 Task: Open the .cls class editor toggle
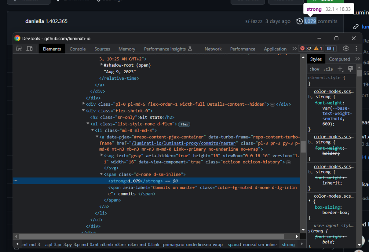(328, 69)
